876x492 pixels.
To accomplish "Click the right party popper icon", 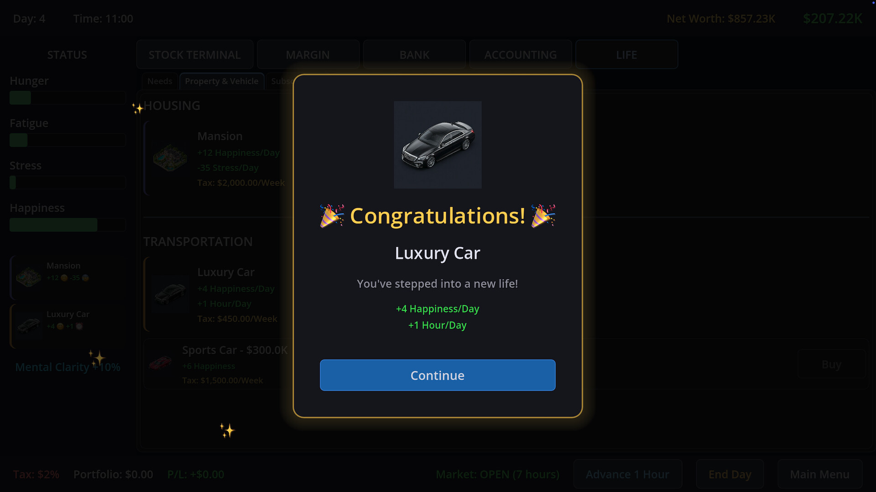I will pyautogui.click(x=543, y=216).
